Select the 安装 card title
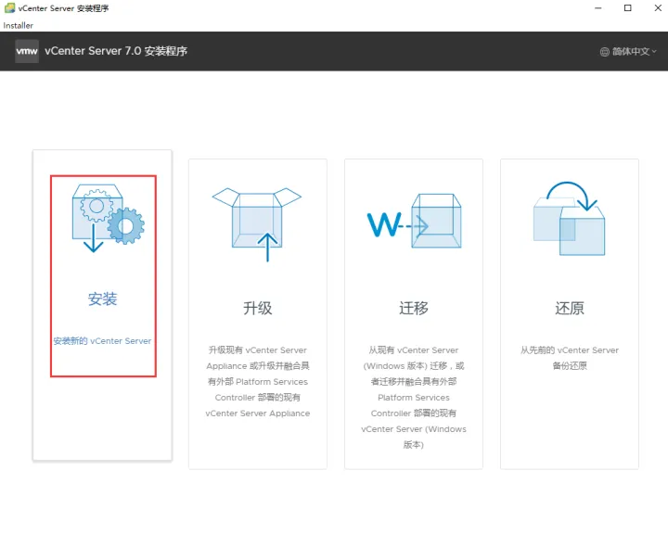 pyautogui.click(x=103, y=299)
